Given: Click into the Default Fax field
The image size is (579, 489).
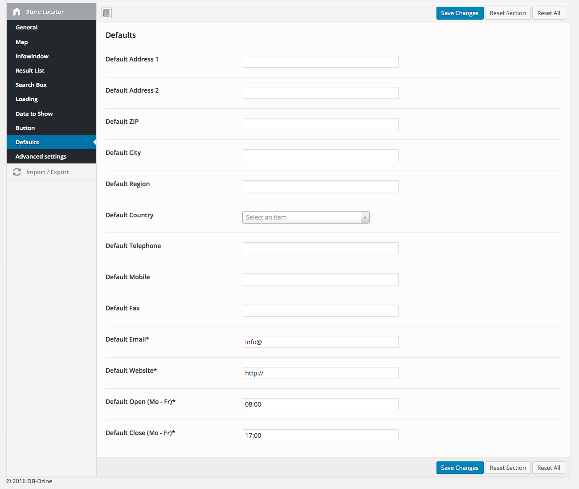Looking at the screenshot, I should pyautogui.click(x=320, y=310).
